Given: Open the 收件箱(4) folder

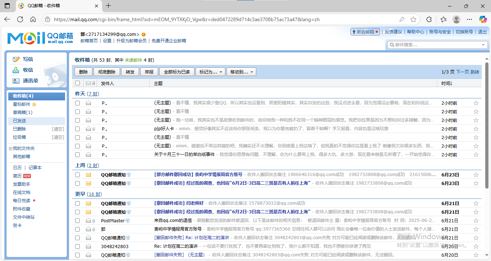Looking at the screenshot, I should pyautogui.click(x=36, y=96).
